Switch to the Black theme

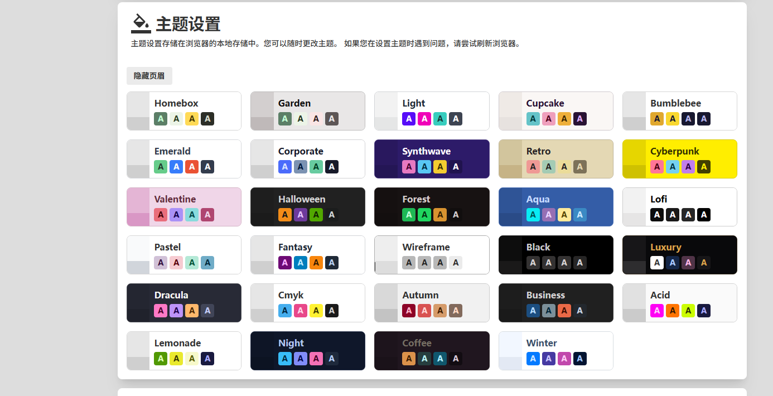click(x=556, y=255)
